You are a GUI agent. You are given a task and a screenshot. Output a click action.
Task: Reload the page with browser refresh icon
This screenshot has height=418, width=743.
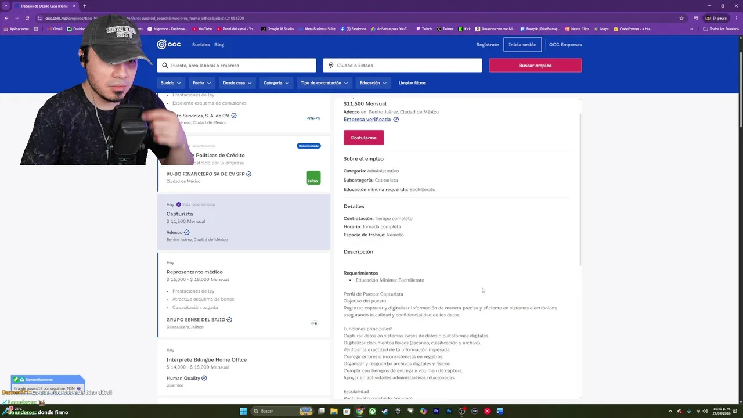point(27,18)
